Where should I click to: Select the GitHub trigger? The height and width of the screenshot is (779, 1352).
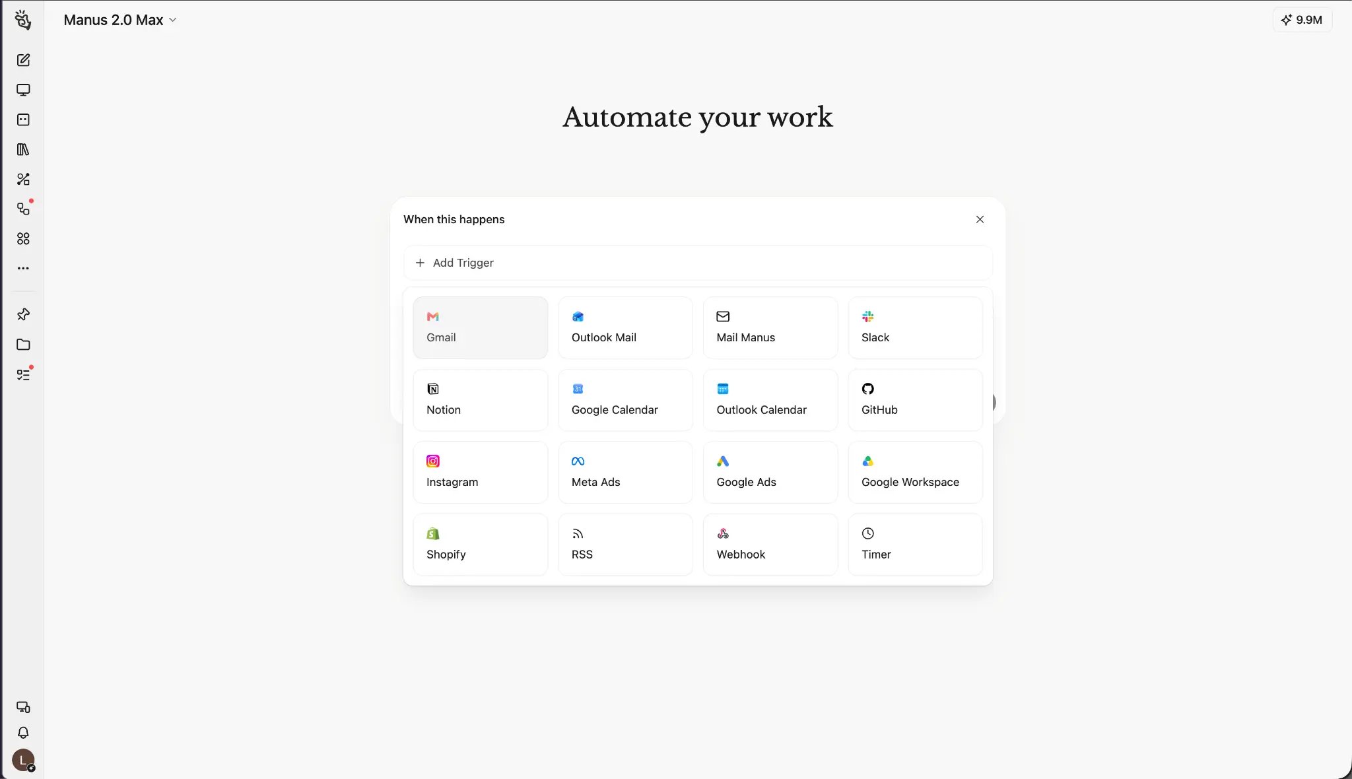[x=915, y=400]
